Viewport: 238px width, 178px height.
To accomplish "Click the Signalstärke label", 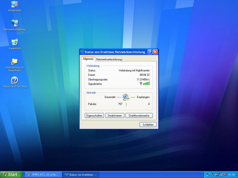I will tap(95, 84).
